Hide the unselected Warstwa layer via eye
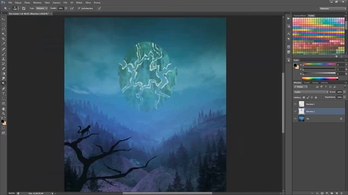Image resolution: width=348 pixels, height=195 pixels. pos(295,104)
